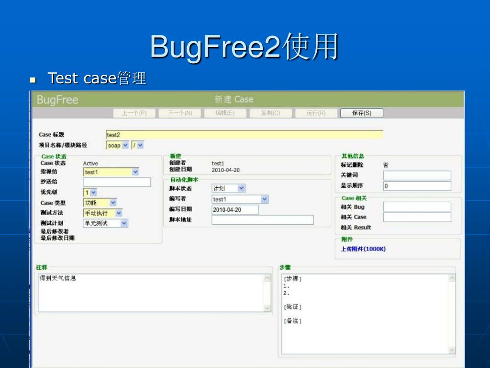Click the 自动化脚本 section heading

pos(184,180)
